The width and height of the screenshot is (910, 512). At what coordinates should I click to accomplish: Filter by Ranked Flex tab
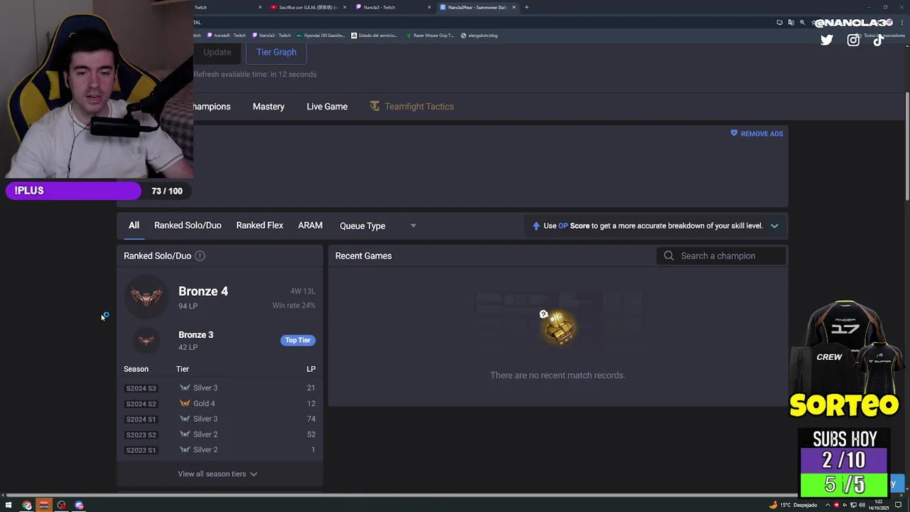click(x=259, y=225)
